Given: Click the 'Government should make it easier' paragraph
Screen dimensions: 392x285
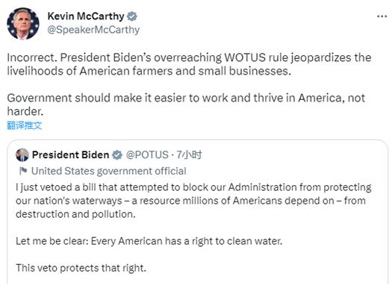Looking at the screenshot, I should [186, 104].
